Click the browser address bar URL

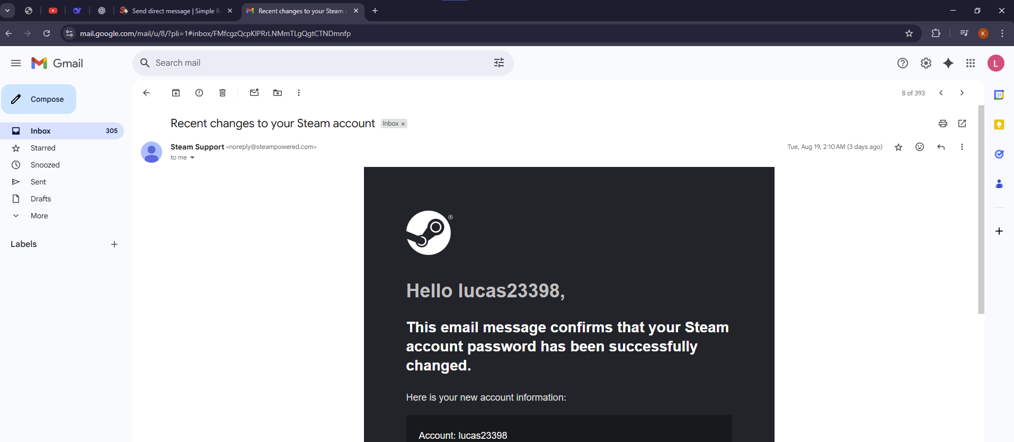pos(215,33)
